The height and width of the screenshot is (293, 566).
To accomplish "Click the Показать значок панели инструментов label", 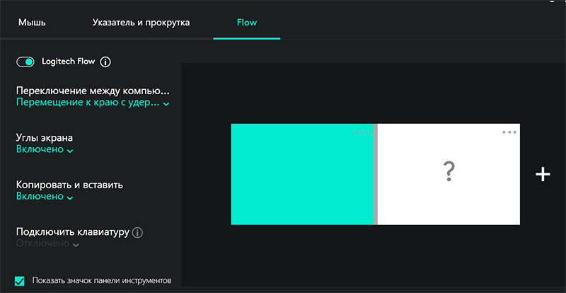I will [x=103, y=280].
